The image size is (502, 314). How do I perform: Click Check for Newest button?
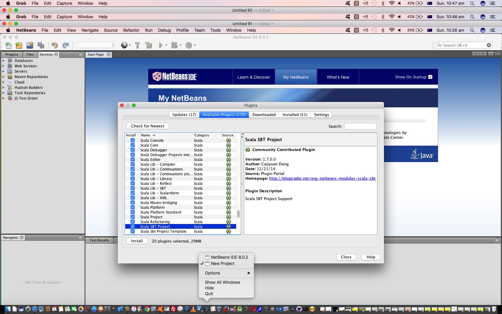click(x=148, y=126)
